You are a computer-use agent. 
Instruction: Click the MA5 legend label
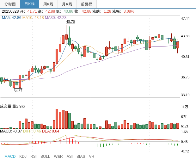[x=11, y=18]
